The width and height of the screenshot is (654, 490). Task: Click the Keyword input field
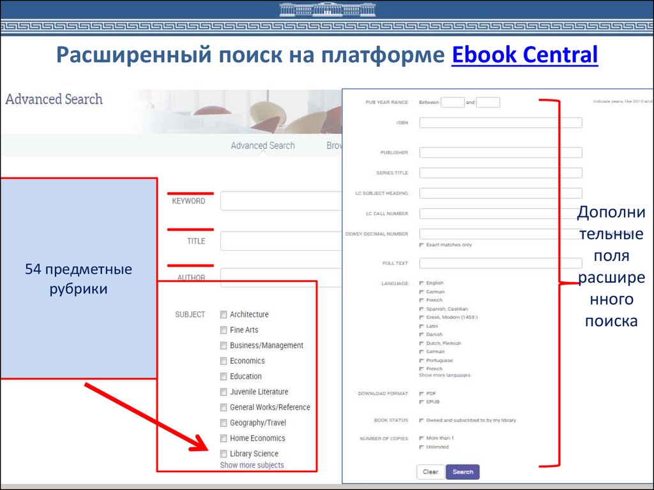tap(281, 201)
